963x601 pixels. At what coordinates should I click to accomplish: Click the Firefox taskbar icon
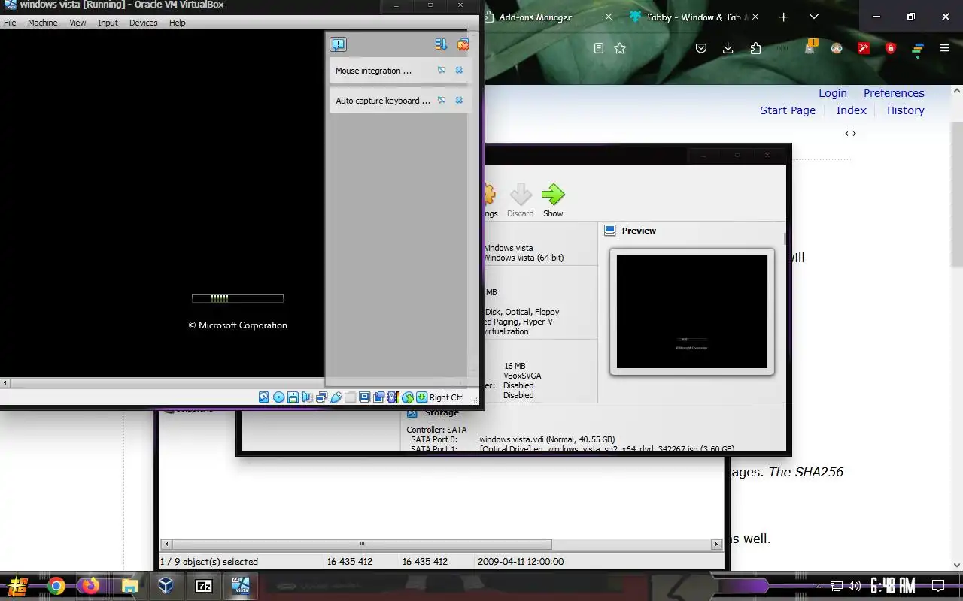pyautogui.click(x=91, y=586)
